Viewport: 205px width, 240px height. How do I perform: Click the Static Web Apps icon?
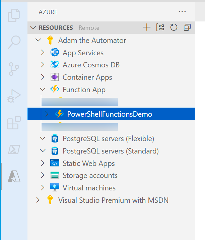tap(55, 163)
